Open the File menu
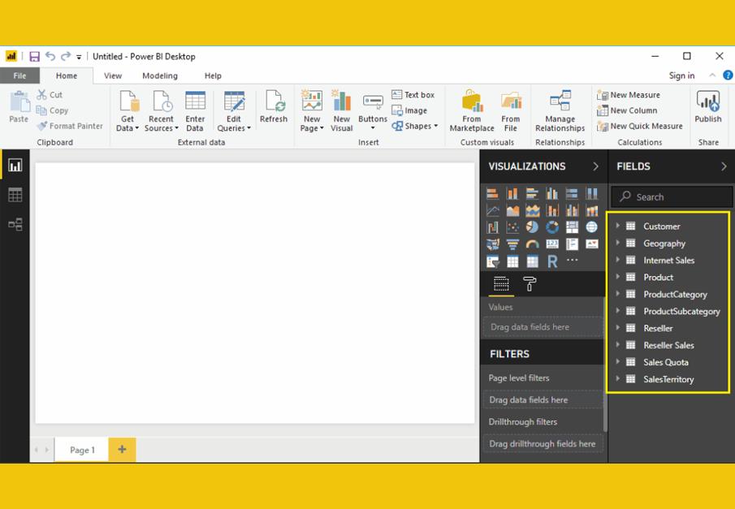735x509 pixels. 19,75
